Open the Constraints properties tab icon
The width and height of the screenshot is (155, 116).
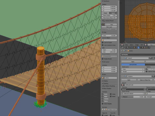137,47
